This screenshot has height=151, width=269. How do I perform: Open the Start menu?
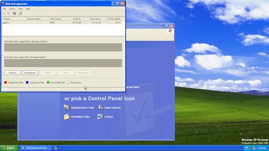coord(9,148)
